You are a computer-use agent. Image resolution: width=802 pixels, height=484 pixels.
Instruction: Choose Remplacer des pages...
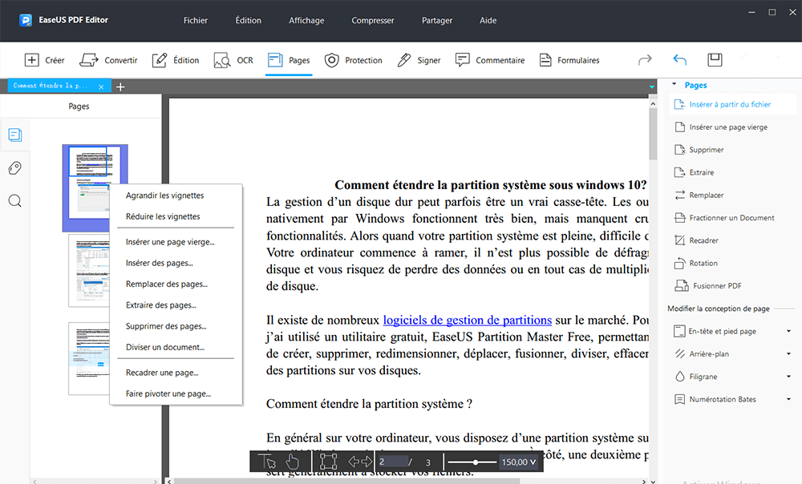176,284
